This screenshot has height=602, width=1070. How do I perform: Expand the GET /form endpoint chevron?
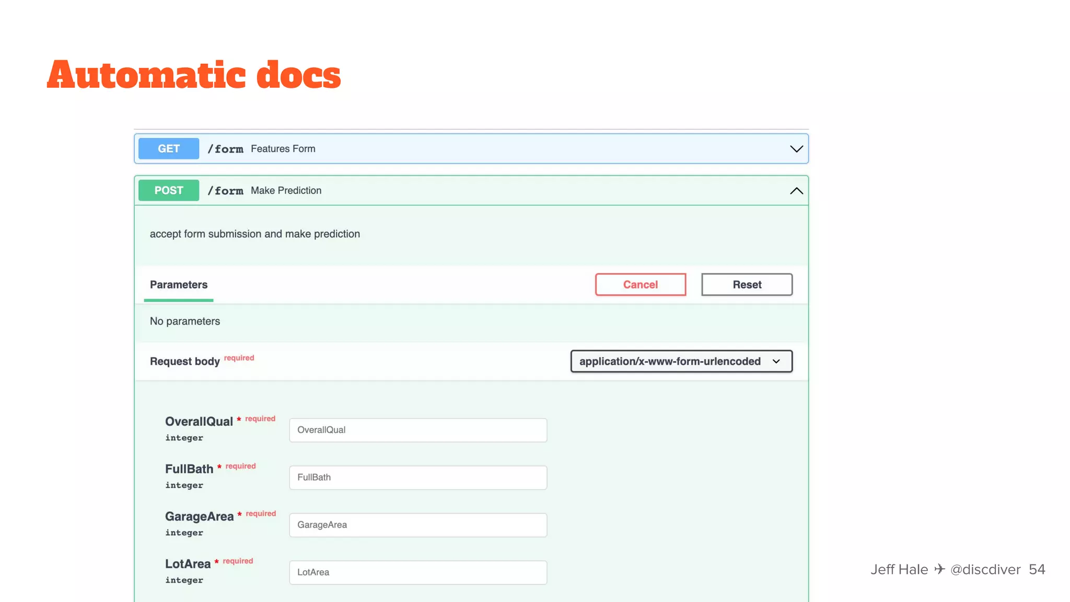click(796, 149)
